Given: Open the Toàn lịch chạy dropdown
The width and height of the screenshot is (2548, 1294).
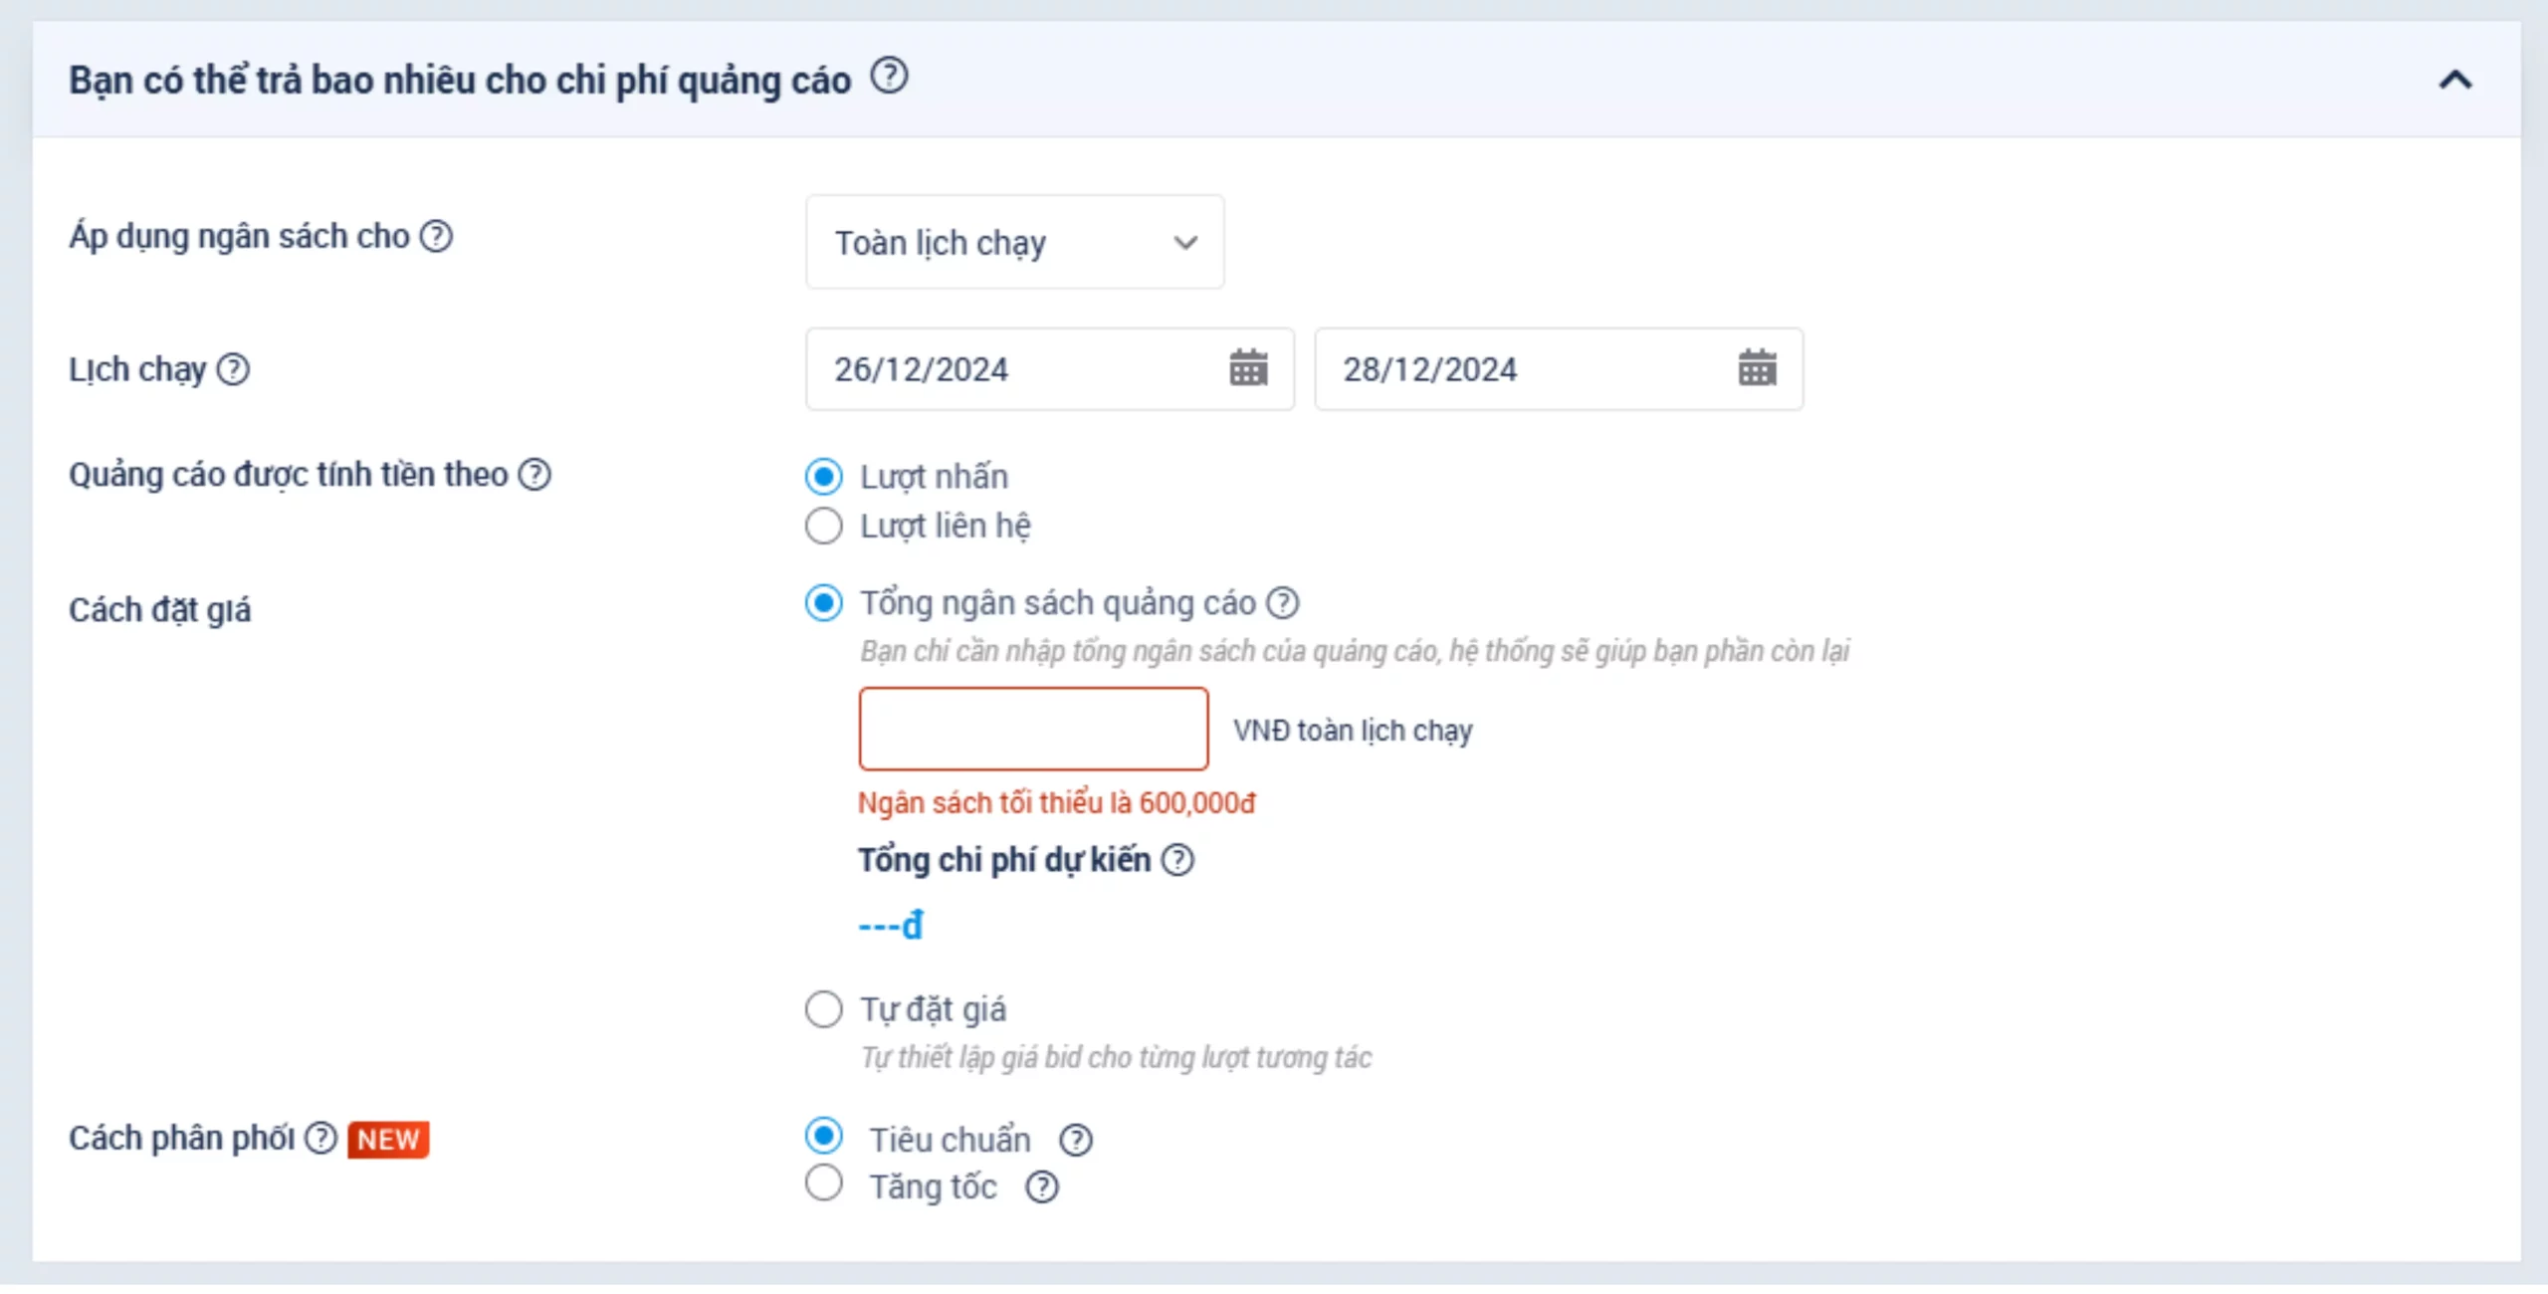Looking at the screenshot, I should (x=1014, y=243).
